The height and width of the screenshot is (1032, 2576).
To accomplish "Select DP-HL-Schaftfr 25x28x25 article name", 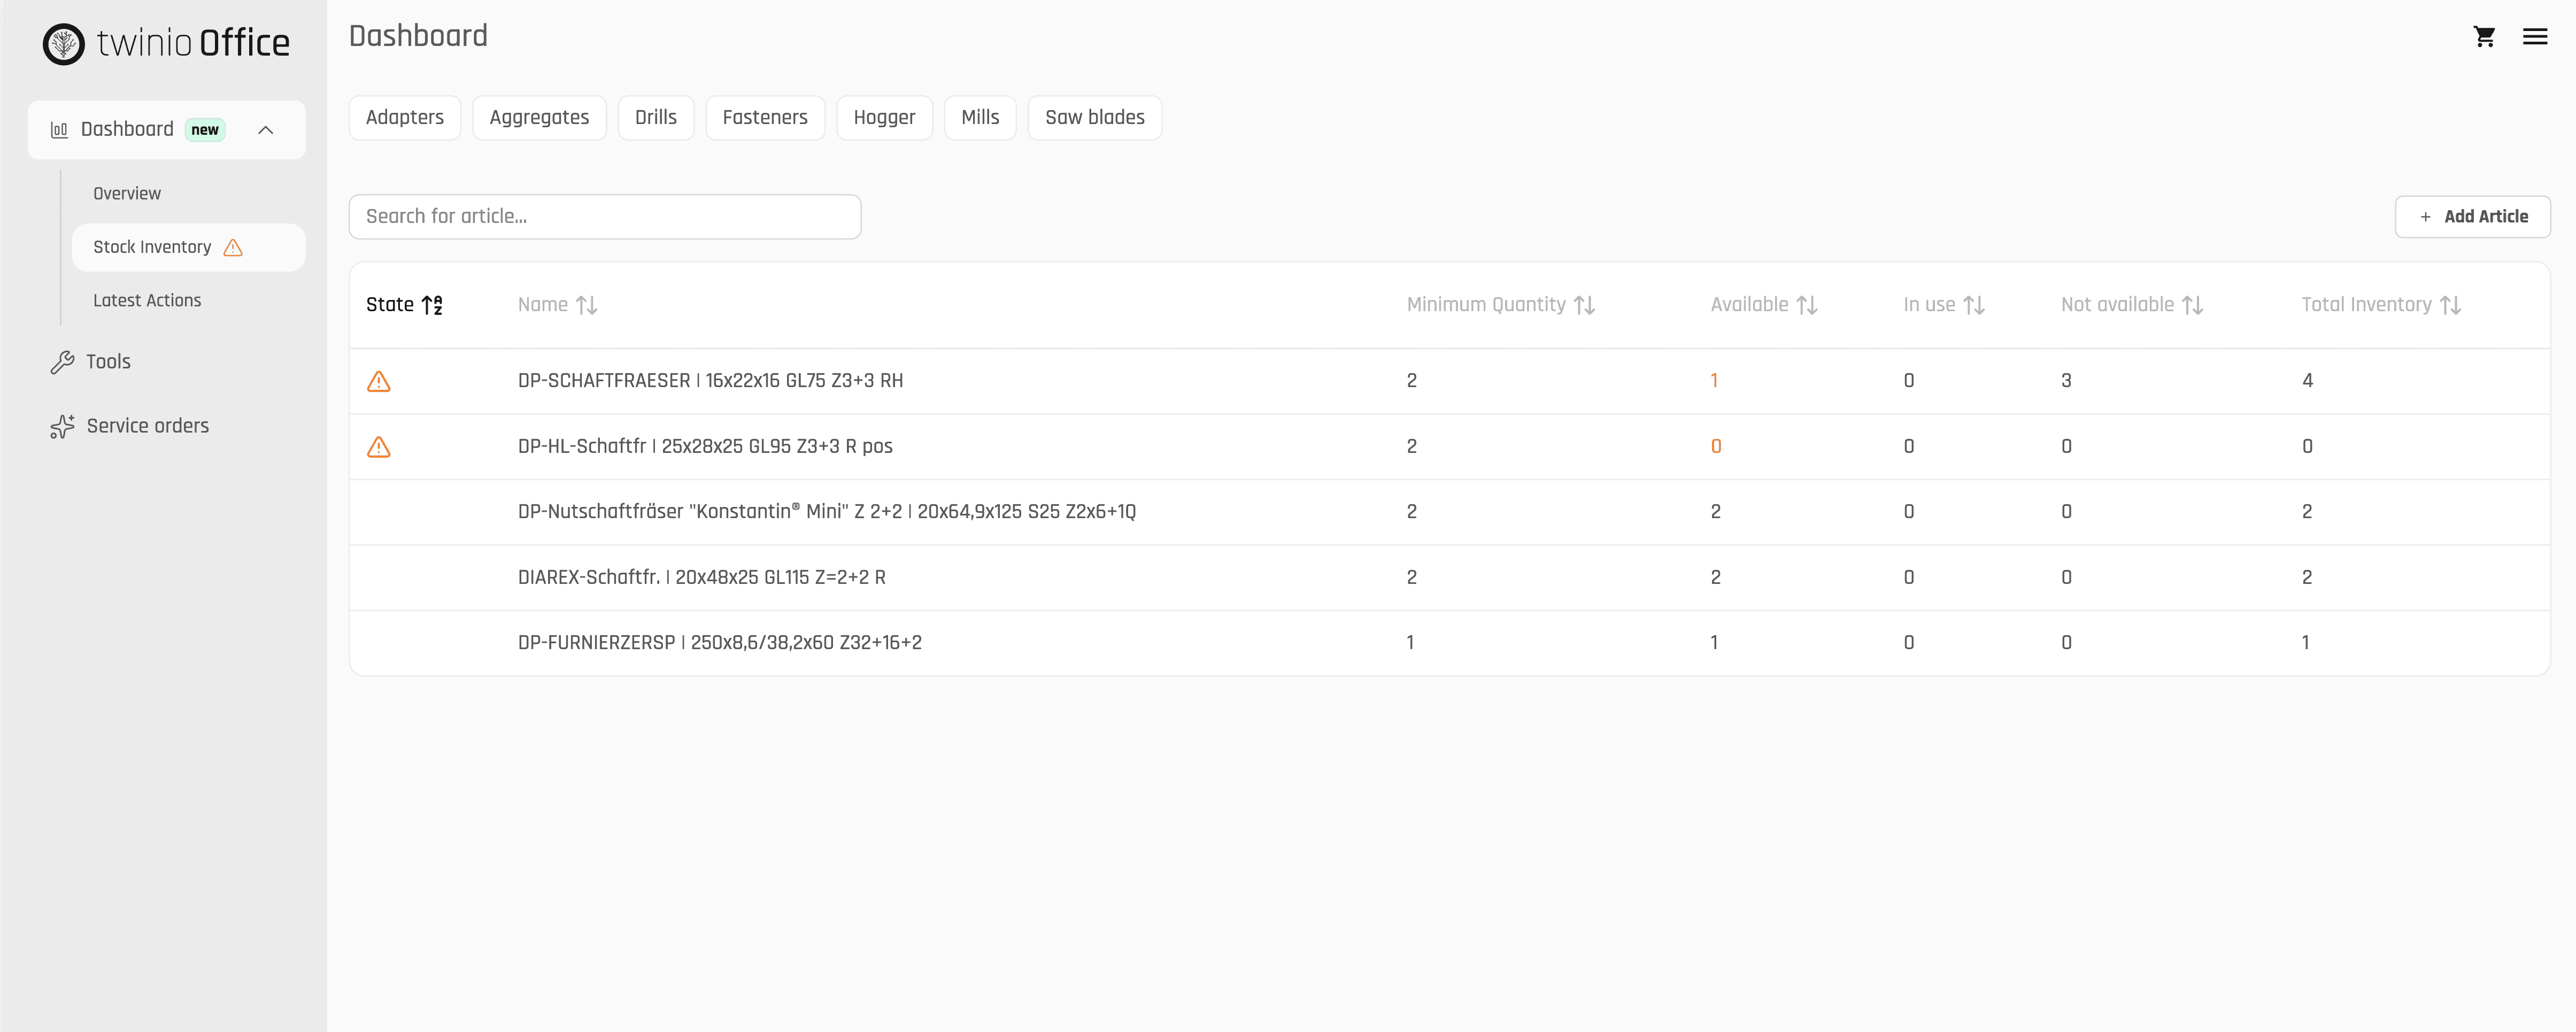I will click(x=705, y=447).
